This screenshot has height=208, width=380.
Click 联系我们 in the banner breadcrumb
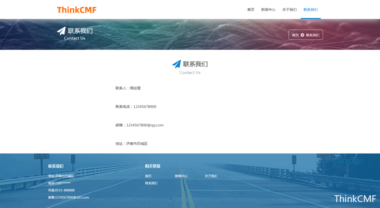pos(312,35)
